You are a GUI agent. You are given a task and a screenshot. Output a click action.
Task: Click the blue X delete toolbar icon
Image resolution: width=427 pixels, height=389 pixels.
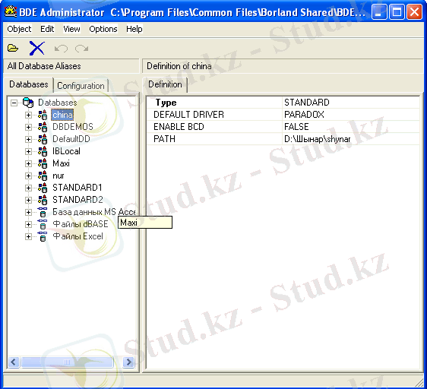36,49
